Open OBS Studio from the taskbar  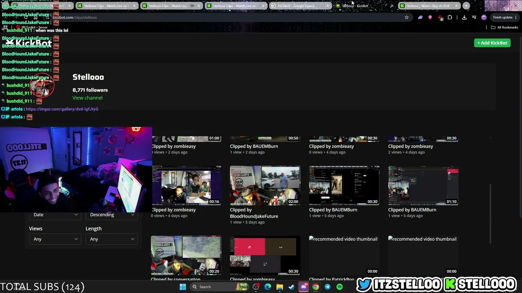point(256,287)
